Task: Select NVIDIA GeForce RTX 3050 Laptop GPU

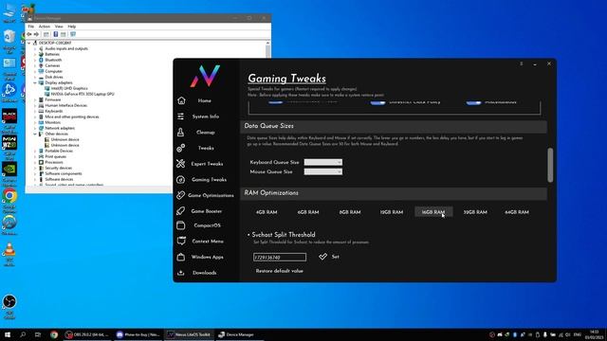Action: point(83,94)
